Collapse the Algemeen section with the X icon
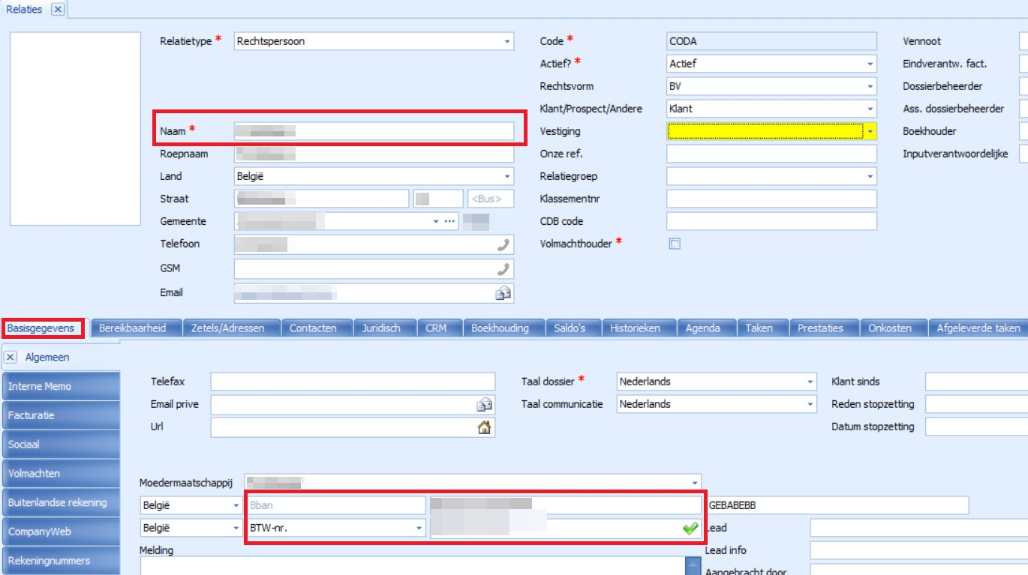Viewport: 1028px width, 575px height. pos(11,358)
